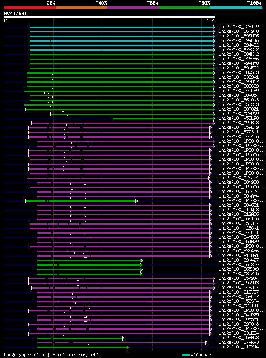Select the UniRef100_P46086 label

point(239,59)
